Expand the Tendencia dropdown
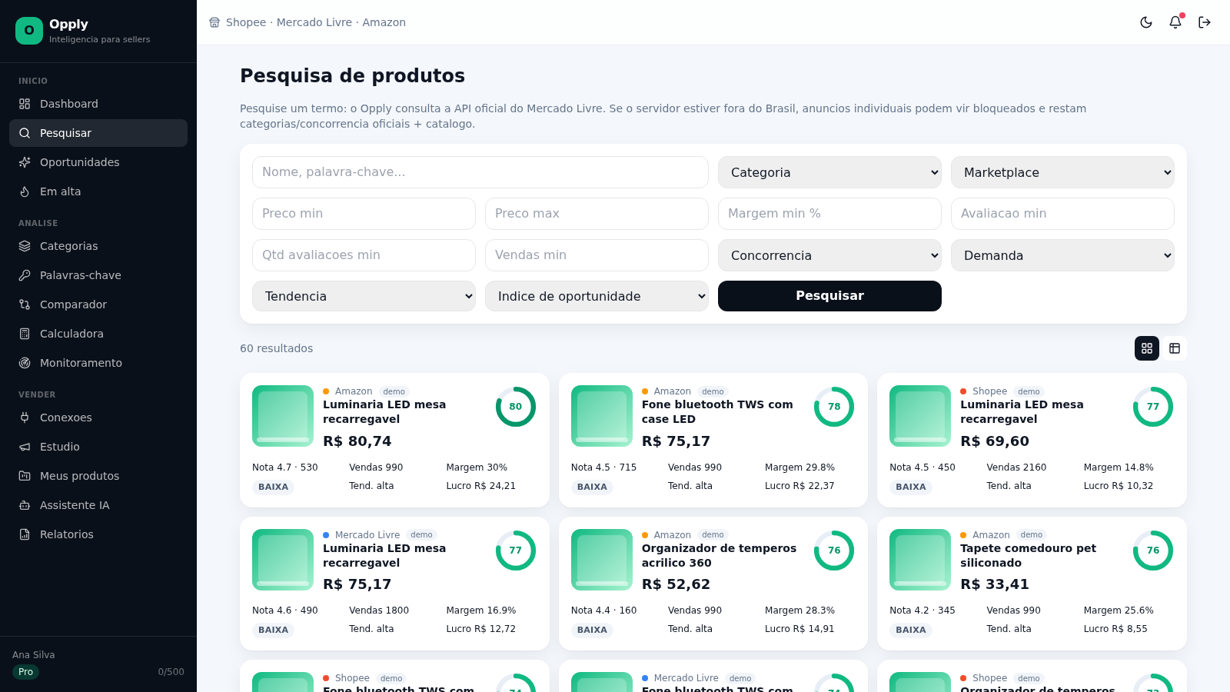The height and width of the screenshot is (692, 1230). [364, 296]
